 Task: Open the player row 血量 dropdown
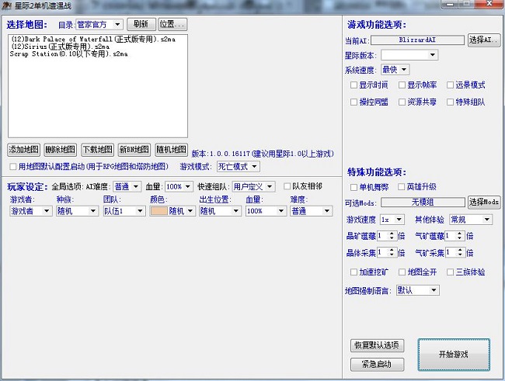pos(266,211)
